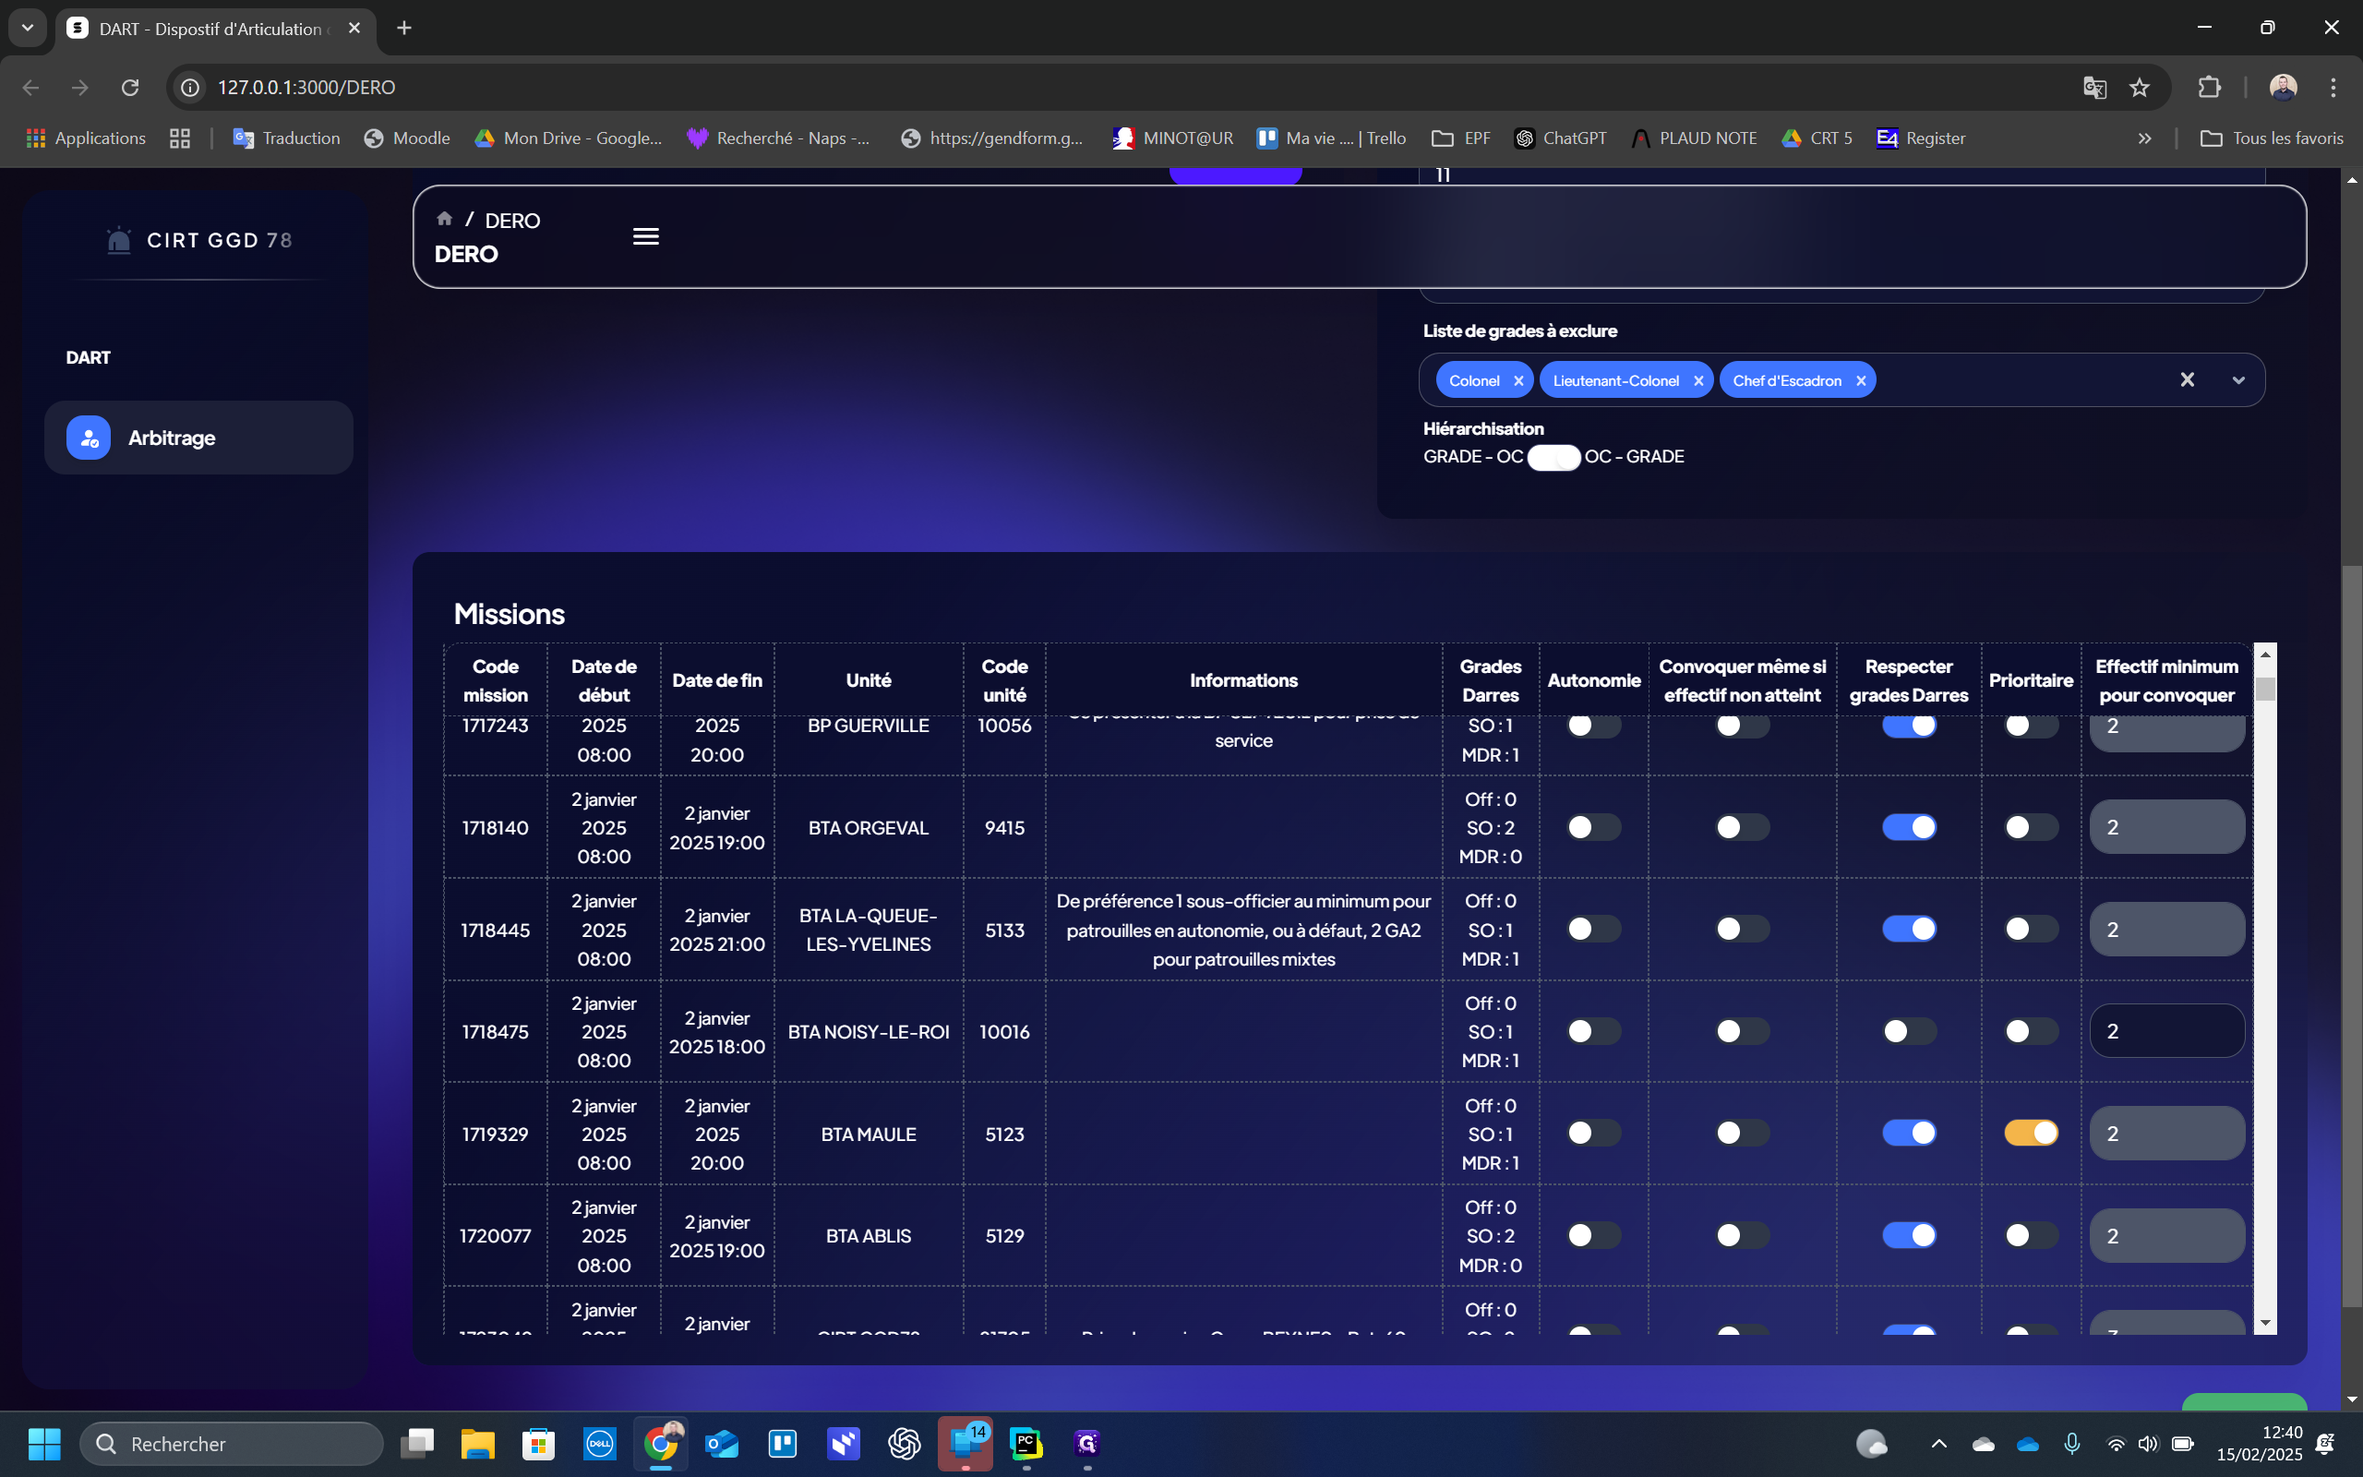
Task: Remove the Lieutenant-Colonel grade tag
Action: click(x=1698, y=381)
